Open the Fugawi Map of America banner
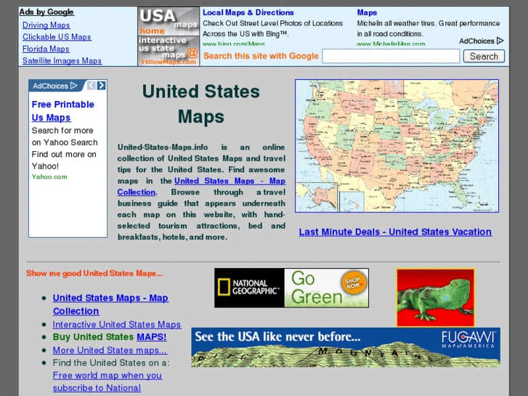Image resolution: width=528 pixels, height=396 pixels. [346, 347]
